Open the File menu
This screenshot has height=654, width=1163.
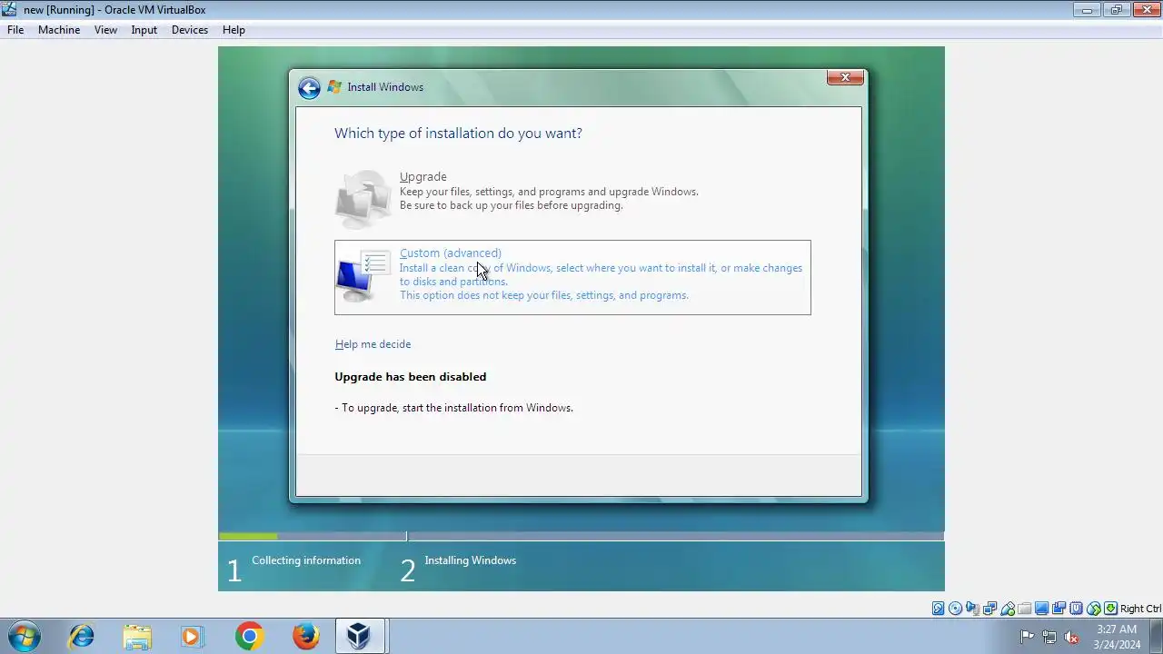15,30
